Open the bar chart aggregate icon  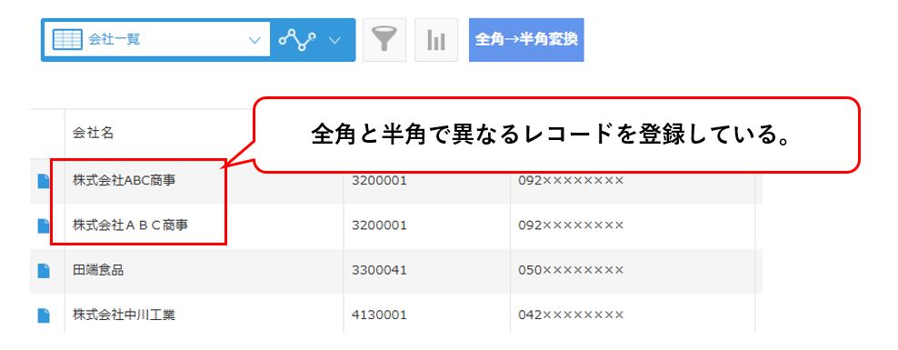(x=436, y=40)
